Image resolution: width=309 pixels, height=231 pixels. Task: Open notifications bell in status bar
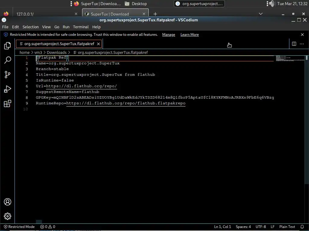302,227
